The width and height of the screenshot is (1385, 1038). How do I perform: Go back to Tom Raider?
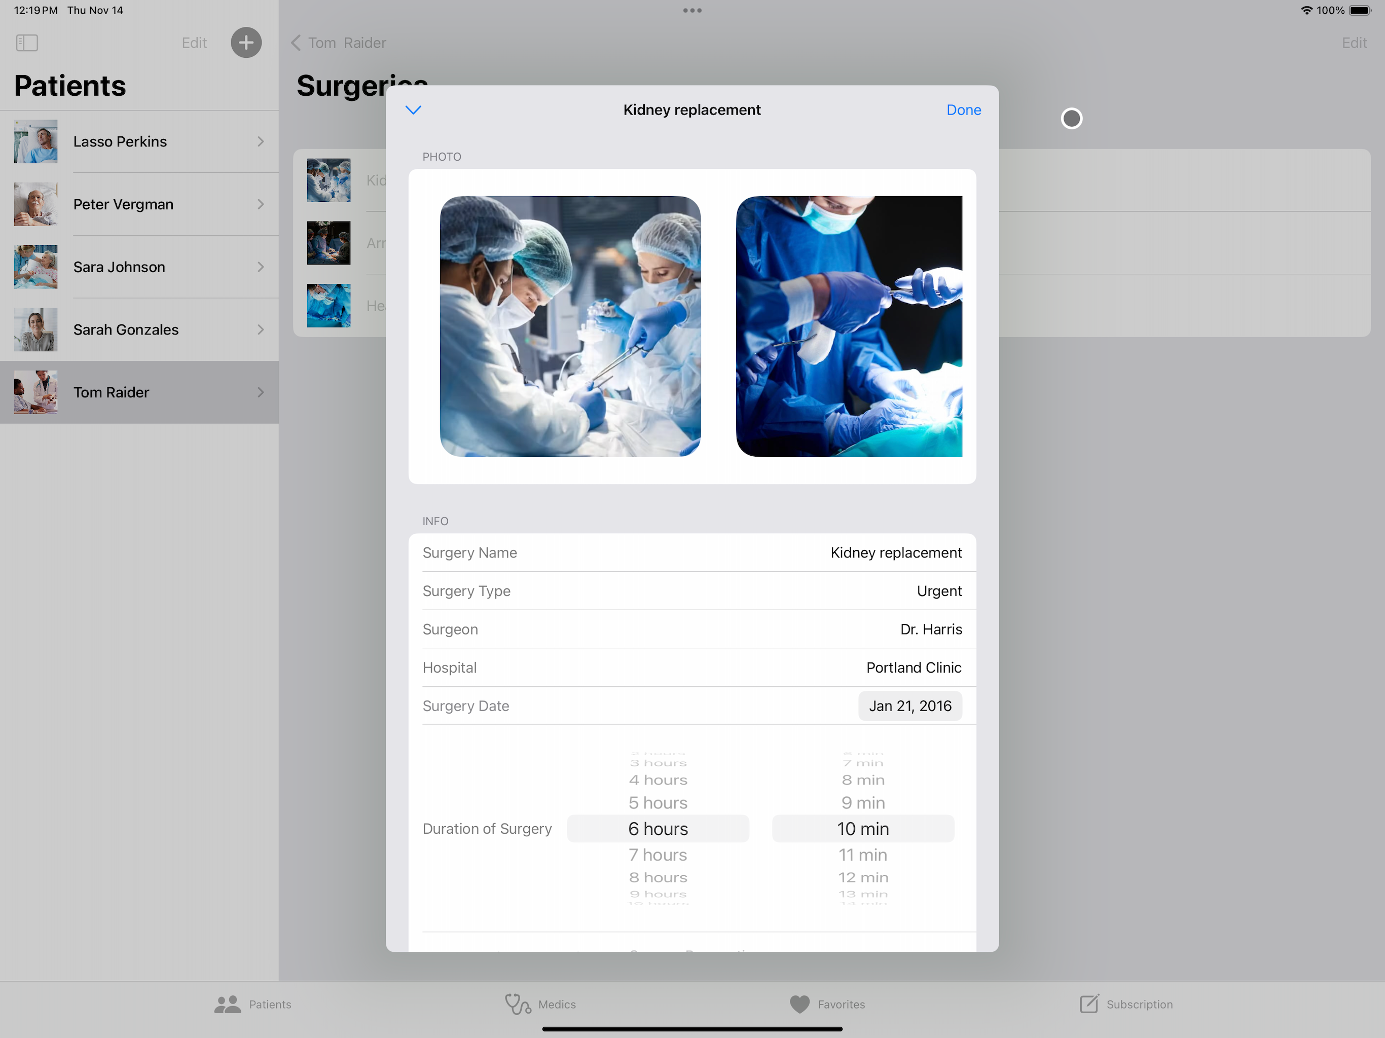(x=339, y=43)
